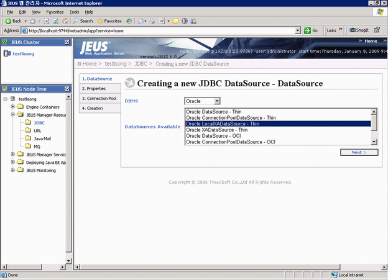Image resolution: width=388 pixels, height=280 pixels.
Task: Open Favorites from the toolbar star
Action: (x=109, y=21)
